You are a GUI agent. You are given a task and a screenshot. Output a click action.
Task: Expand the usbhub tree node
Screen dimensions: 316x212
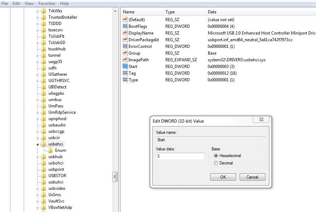coord(37,157)
